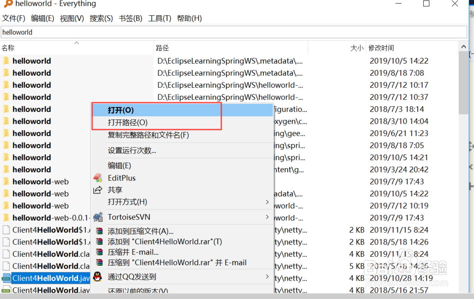This screenshot has height=299, width=474.
Task: Open the 工具(T) menu
Action: (x=160, y=18)
